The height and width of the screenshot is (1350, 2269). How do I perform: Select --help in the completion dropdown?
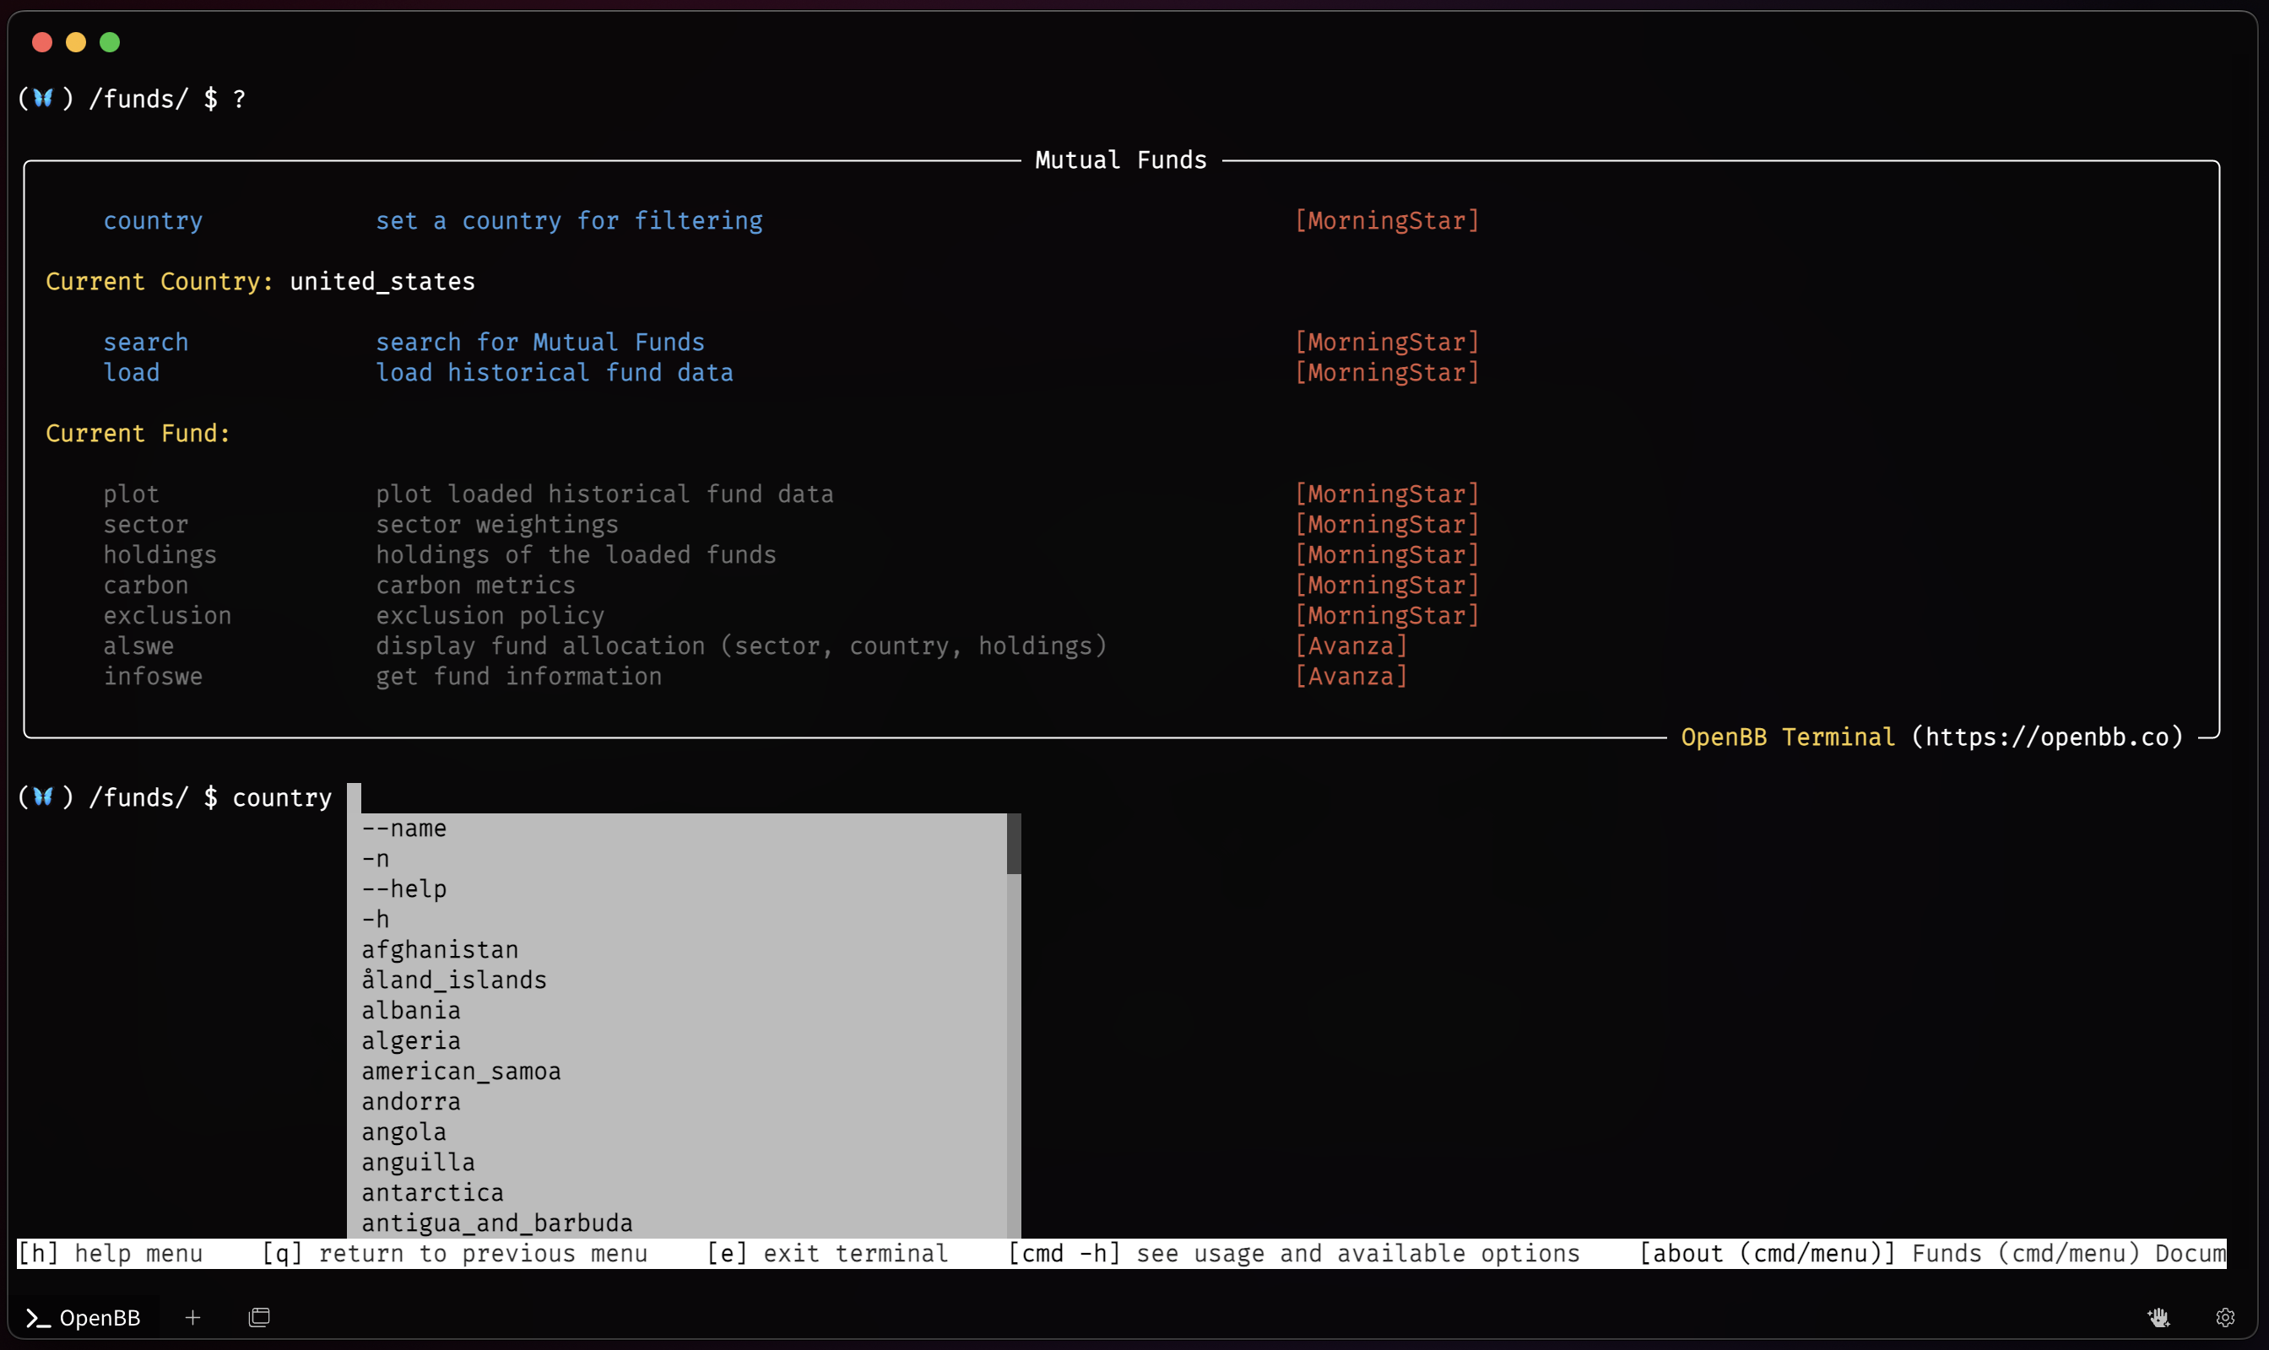click(x=677, y=889)
